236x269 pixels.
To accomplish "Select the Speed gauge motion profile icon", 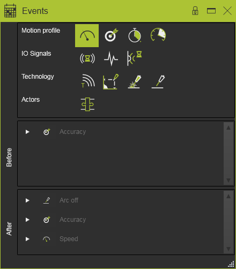I will point(87,35).
